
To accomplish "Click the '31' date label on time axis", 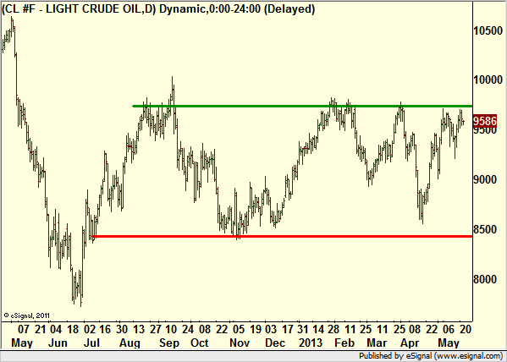I will point(303,330).
